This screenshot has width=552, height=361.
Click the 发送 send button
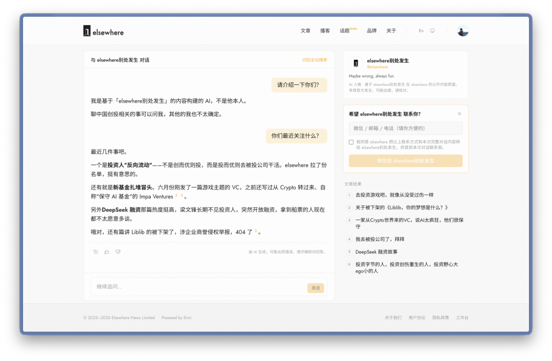click(x=315, y=288)
